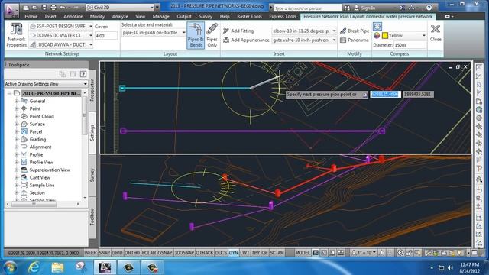This screenshot has width=489, height=275.
Task: Click the Raster Tools ribbon tab
Action: click(x=249, y=16)
